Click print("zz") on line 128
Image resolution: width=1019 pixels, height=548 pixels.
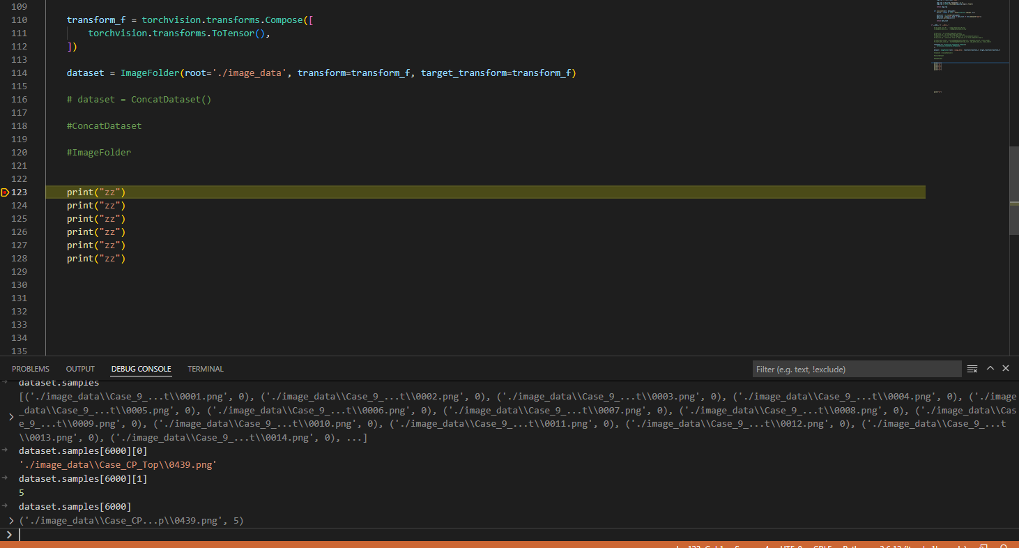pyautogui.click(x=96, y=258)
